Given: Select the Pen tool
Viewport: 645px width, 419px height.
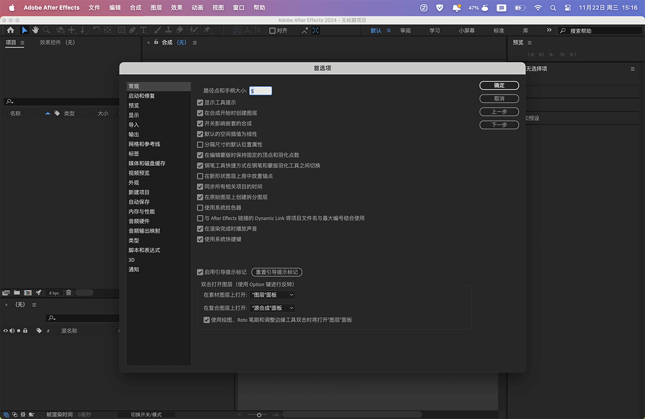Looking at the screenshot, I should [133, 31].
